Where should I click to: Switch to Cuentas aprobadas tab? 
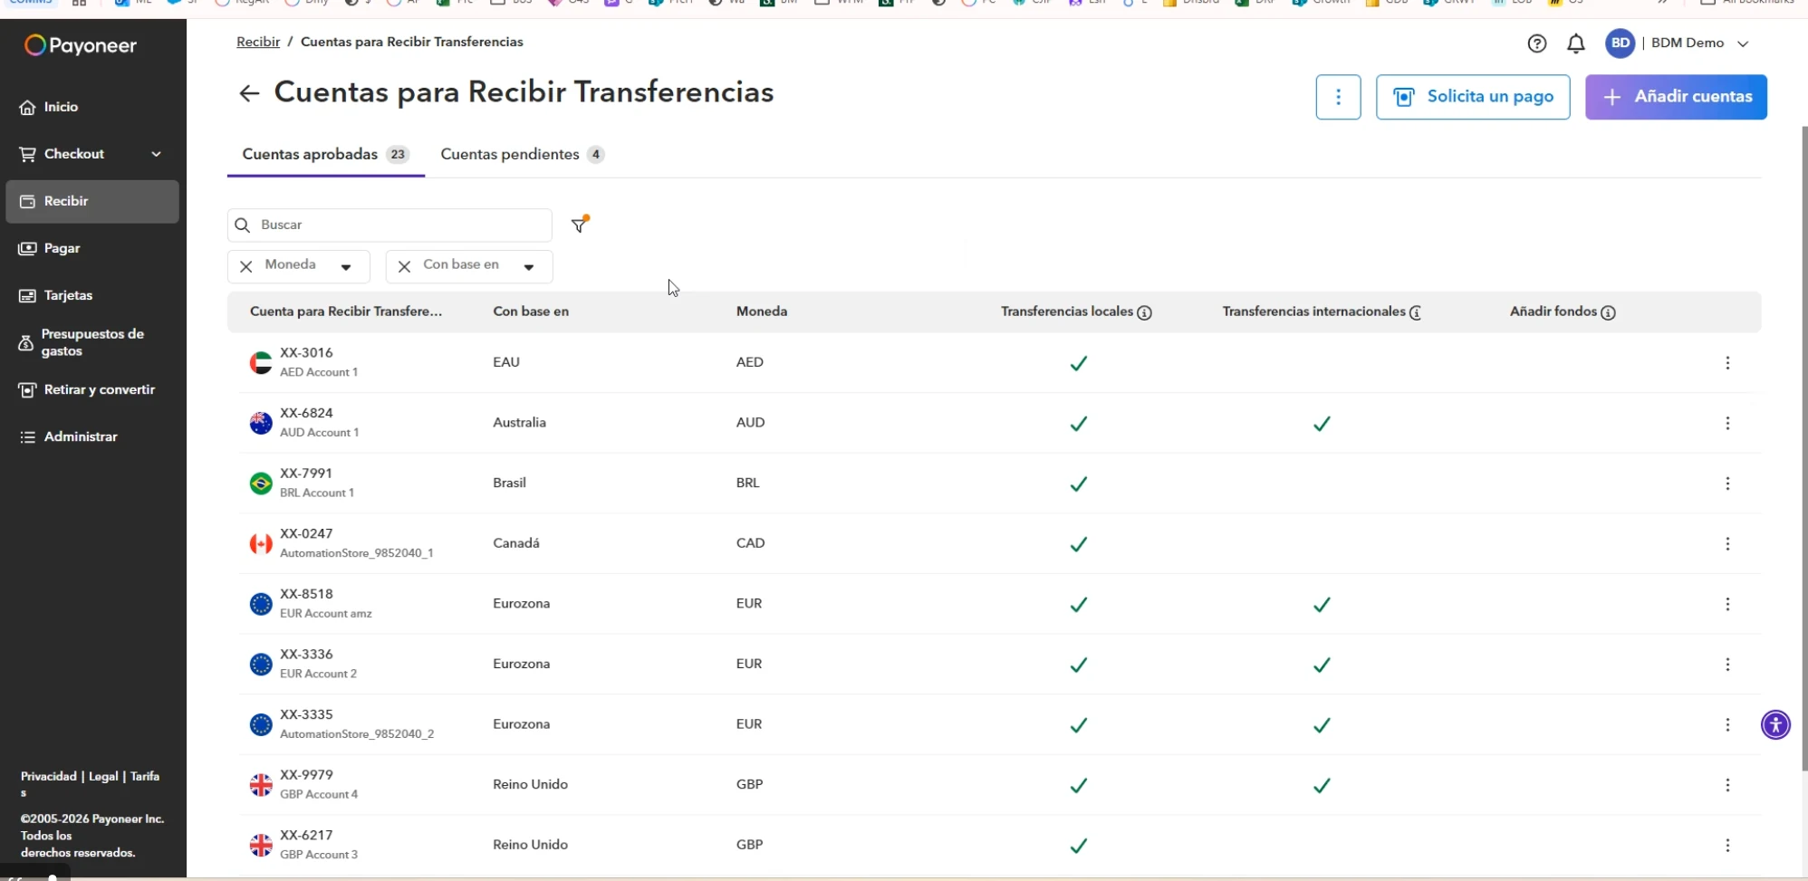coord(325,154)
